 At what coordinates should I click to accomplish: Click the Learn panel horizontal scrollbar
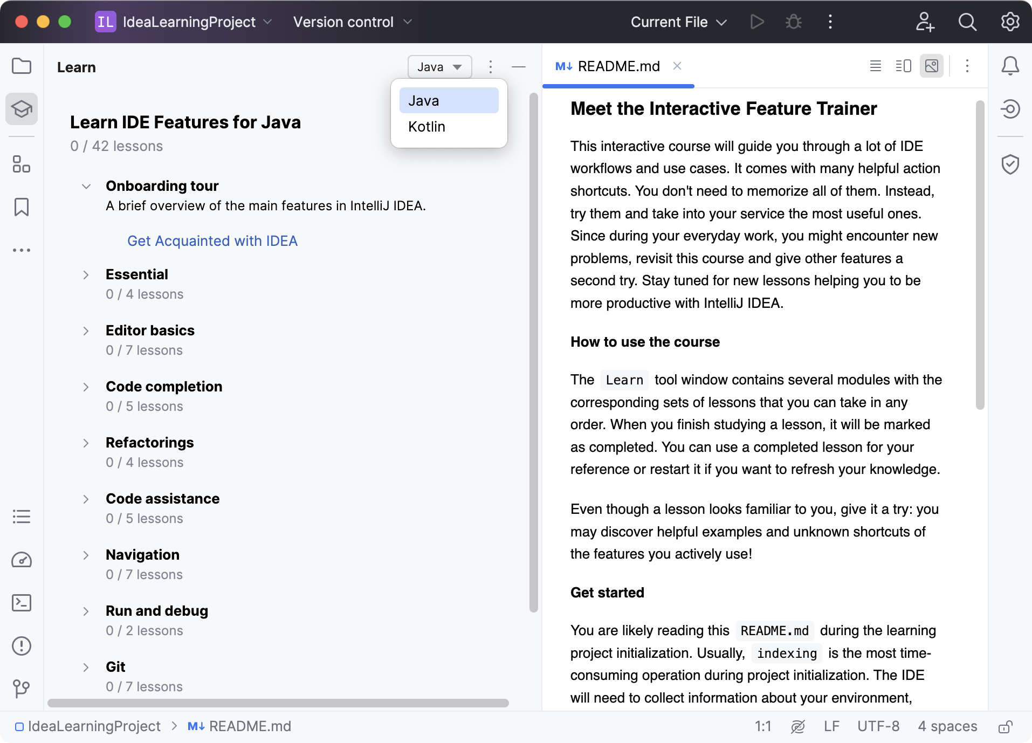coord(278,703)
